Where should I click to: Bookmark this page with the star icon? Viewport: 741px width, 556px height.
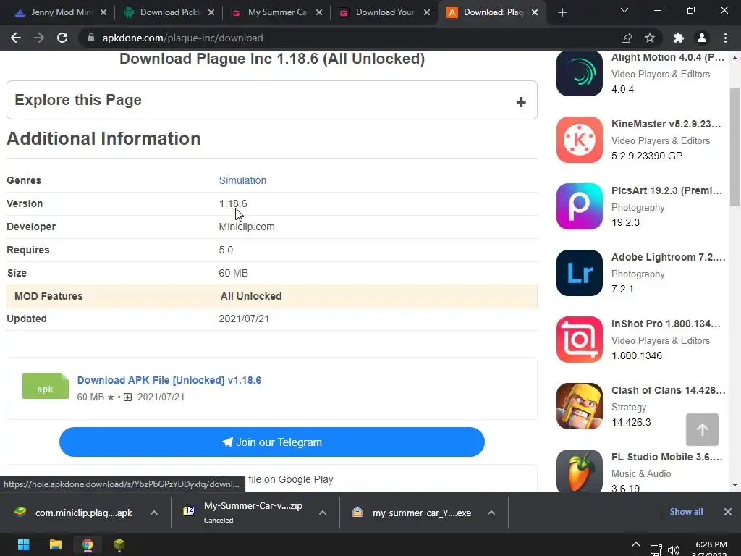(x=650, y=38)
